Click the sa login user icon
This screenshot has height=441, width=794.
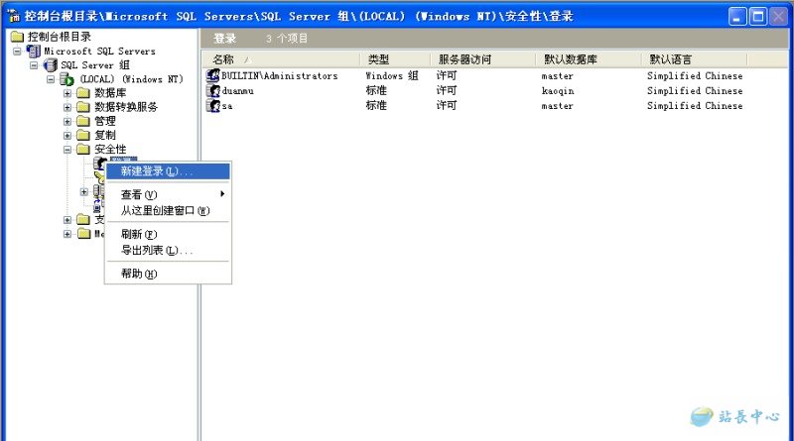pyautogui.click(x=212, y=106)
